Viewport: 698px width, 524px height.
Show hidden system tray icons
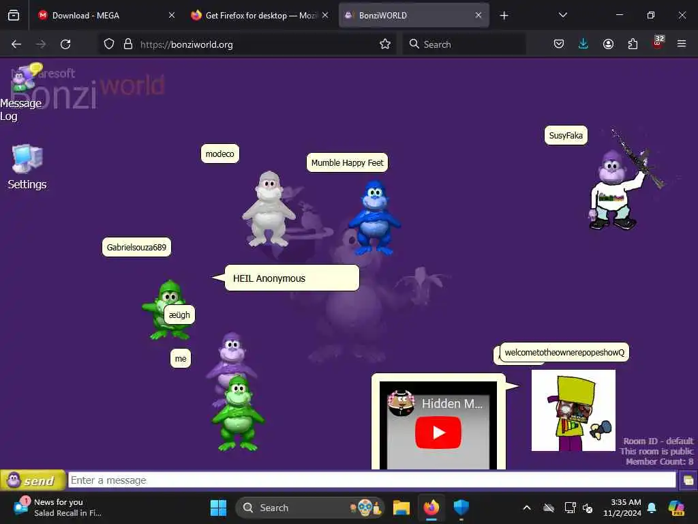[x=527, y=508]
